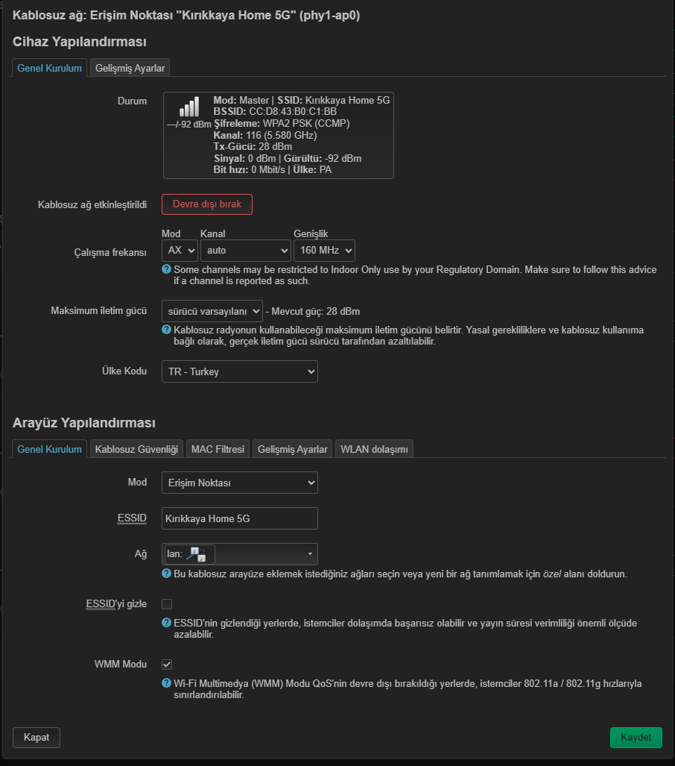Uncheck the WMM Modu checkbox

click(167, 665)
